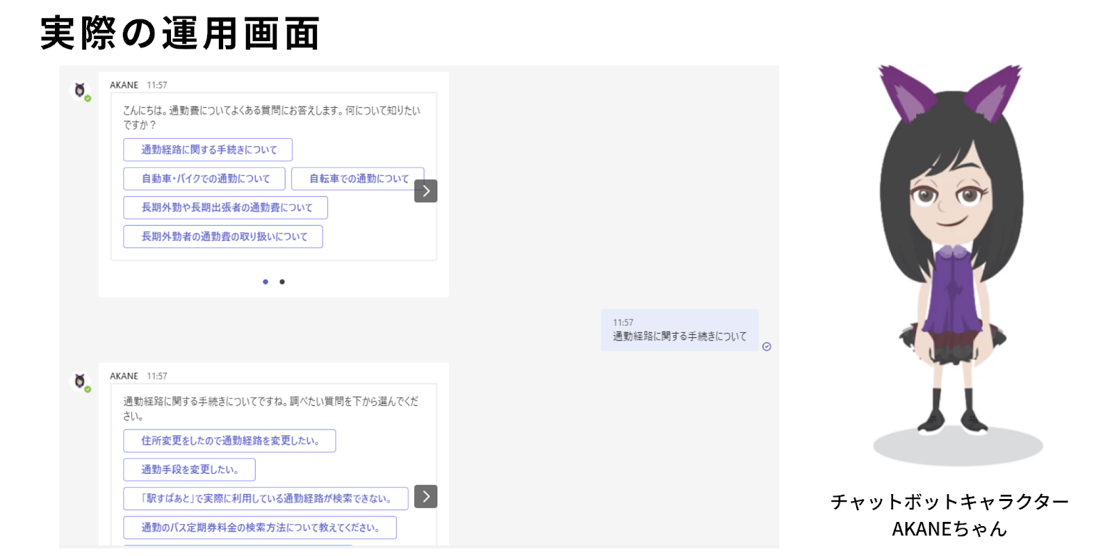Choose the 通勤のバス定期券料金の検索方法 question button
This screenshot has height=556, width=1112.
[x=260, y=528]
